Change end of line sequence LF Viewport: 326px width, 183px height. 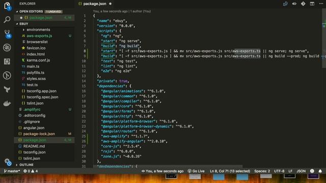[290, 171]
